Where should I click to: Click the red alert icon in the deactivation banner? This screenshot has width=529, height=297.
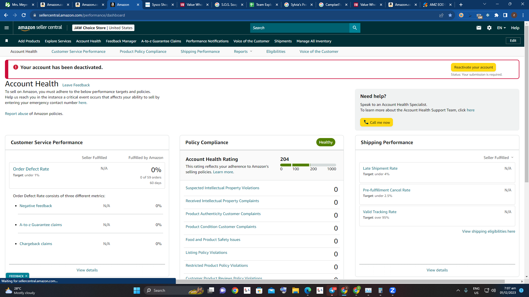16,67
